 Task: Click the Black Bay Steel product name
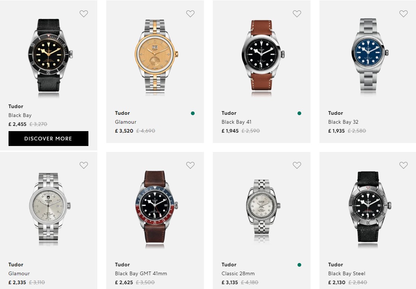coord(347,273)
